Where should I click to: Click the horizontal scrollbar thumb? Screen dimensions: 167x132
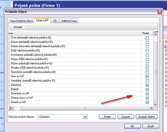(85, 108)
